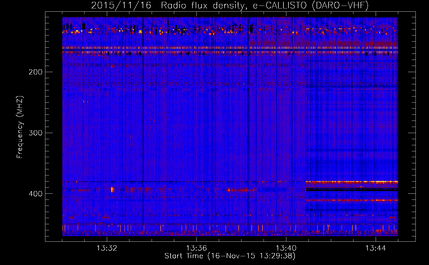This screenshot has width=429, height=265.
Task: Select the 13:40 time tick label
Action: pyautogui.click(x=286, y=248)
